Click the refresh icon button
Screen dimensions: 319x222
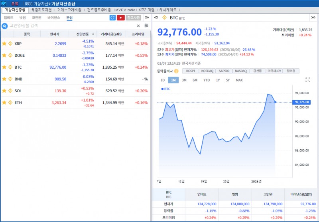pyautogui.click(x=112, y=18)
